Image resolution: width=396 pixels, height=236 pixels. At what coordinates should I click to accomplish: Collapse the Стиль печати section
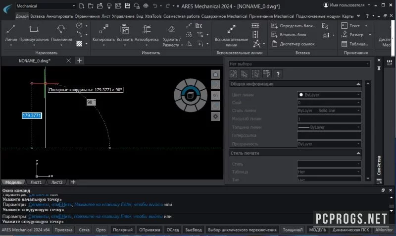click(x=358, y=153)
